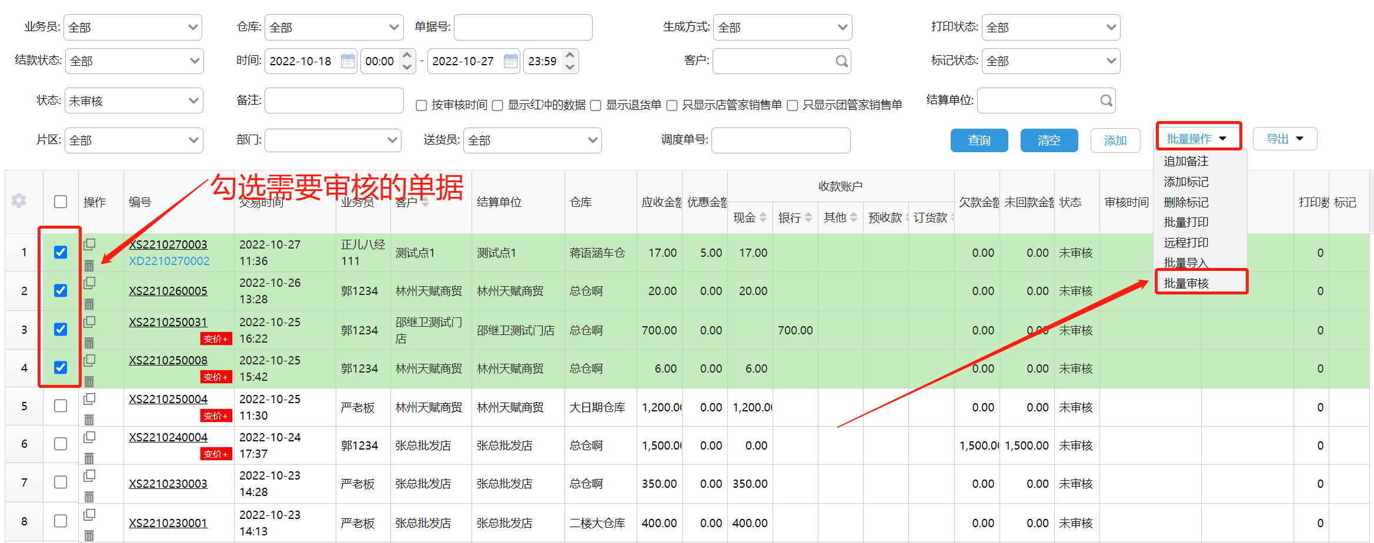Image resolution: width=1374 pixels, height=543 pixels.
Task: Enable the 显示红冲的数据 checkbox
Action: coord(497,105)
